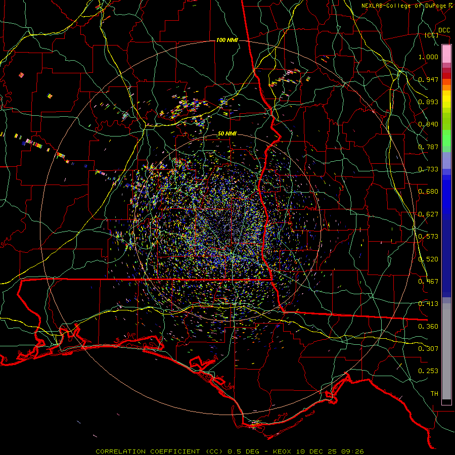
Task: Click the 0.413 value on the color scale
Action: (x=428, y=304)
